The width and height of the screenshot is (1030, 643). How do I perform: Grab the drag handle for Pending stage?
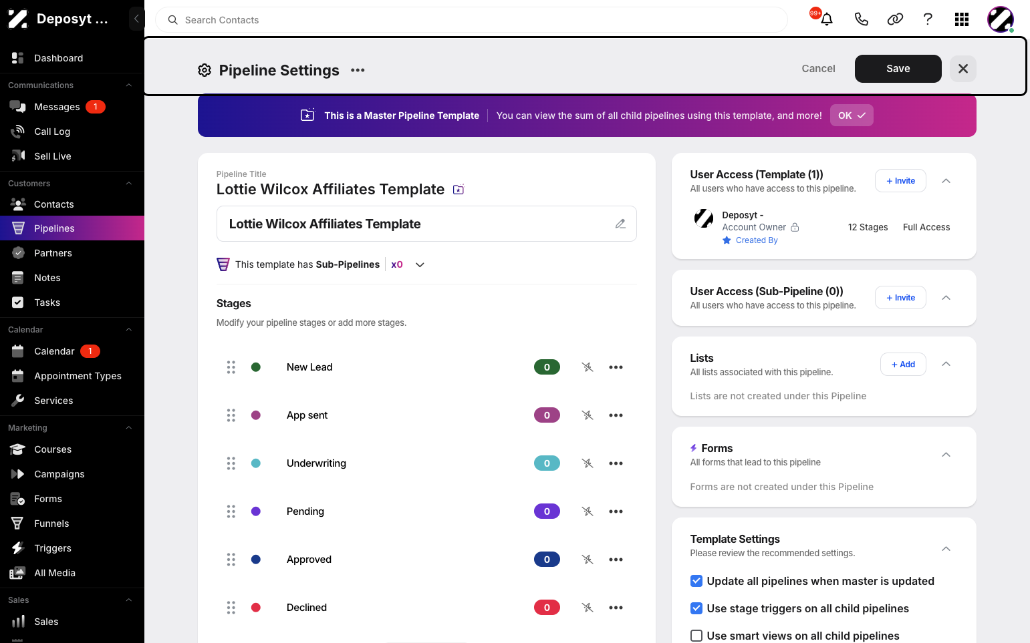231,511
